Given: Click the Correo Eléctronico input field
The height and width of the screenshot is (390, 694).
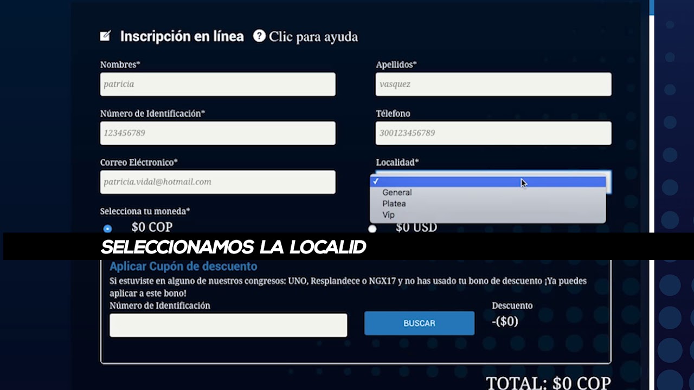Looking at the screenshot, I should [x=218, y=182].
